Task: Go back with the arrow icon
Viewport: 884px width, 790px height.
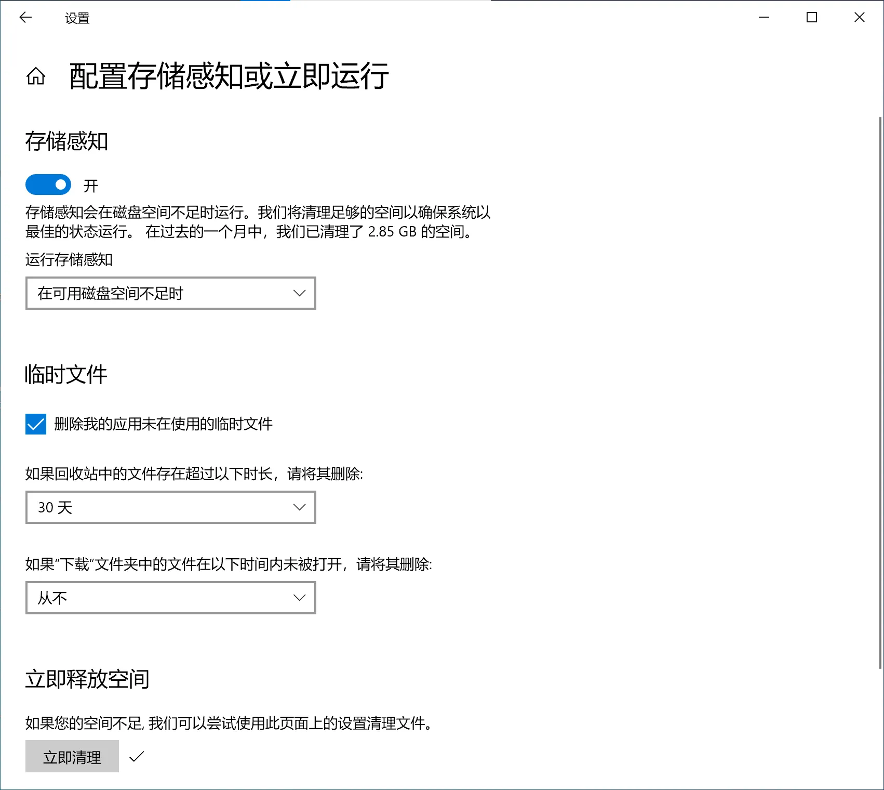Action: (x=25, y=18)
